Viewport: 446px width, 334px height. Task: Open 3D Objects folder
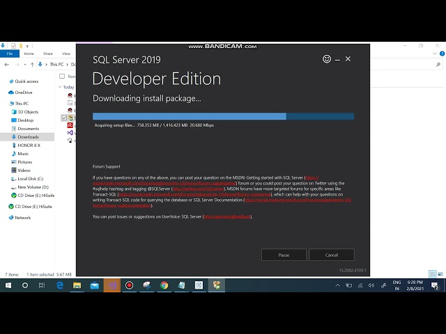(x=28, y=112)
